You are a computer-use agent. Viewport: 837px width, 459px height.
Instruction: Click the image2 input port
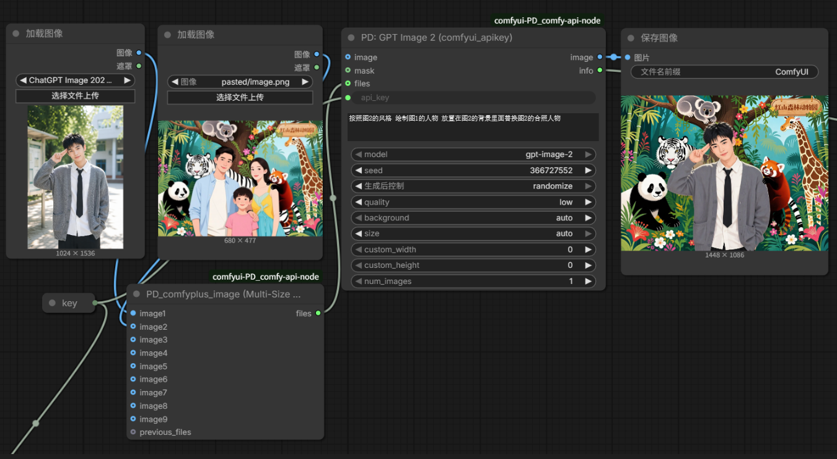(133, 327)
